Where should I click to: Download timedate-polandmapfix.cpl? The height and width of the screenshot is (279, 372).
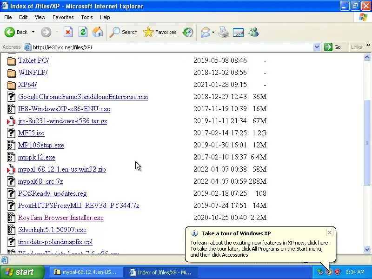click(55, 242)
